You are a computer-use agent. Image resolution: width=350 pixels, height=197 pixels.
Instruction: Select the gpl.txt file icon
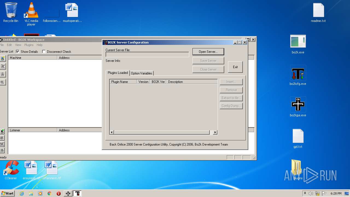point(298,138)
